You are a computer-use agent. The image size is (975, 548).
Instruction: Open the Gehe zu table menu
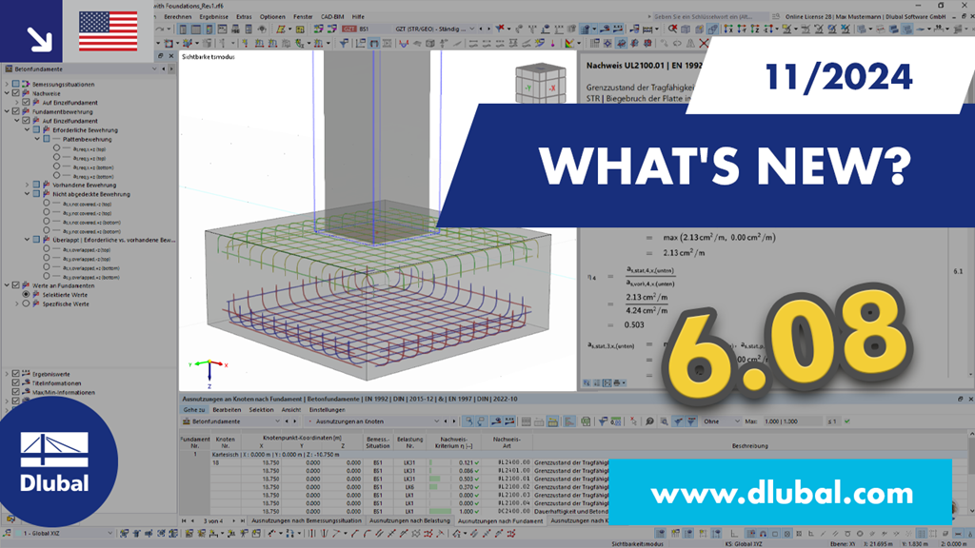click(194, 409)
